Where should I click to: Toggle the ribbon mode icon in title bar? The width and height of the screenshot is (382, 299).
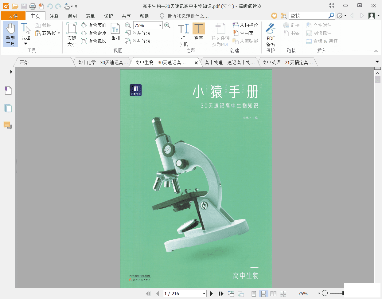pyautogui.click(x=331, y=6)
